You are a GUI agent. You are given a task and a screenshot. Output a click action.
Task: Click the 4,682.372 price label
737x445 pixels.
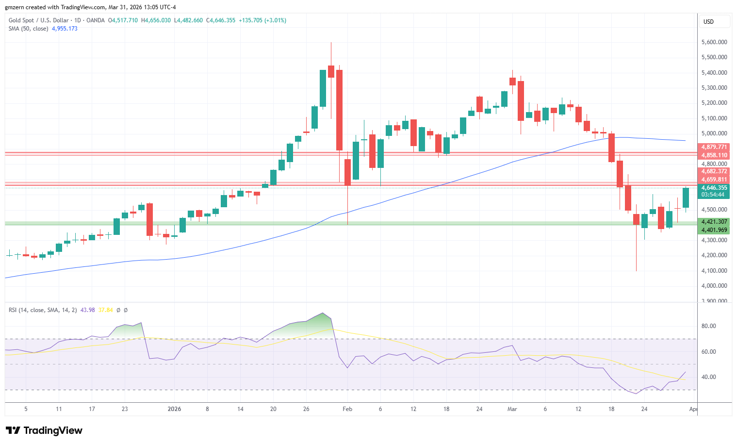pos(713,171)
